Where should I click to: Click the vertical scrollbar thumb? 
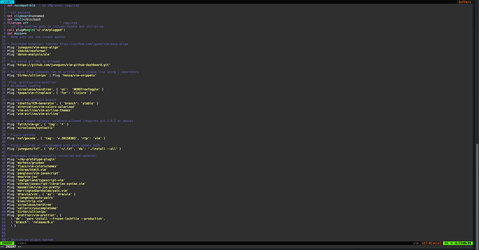pyautogui.click(x=477, y=192)
